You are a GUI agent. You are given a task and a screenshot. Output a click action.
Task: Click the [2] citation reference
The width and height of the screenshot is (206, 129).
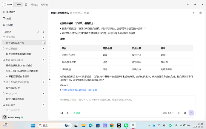click(145, 28)
